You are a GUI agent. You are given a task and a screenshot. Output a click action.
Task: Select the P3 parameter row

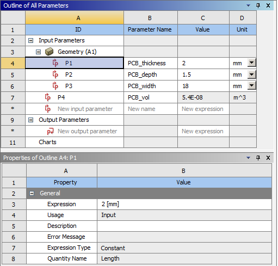click(x=75, y=86)
